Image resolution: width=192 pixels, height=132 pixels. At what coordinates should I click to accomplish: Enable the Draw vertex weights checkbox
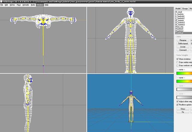[177, 62]
